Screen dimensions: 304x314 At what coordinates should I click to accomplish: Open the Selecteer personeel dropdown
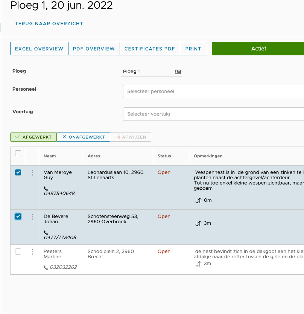tap(213, 91)
